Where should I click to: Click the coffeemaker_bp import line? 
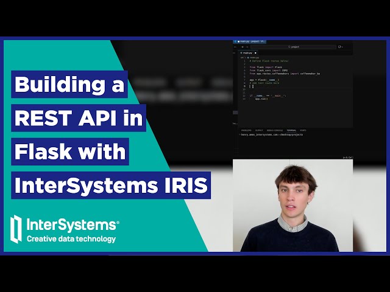(x=285, y=74)
